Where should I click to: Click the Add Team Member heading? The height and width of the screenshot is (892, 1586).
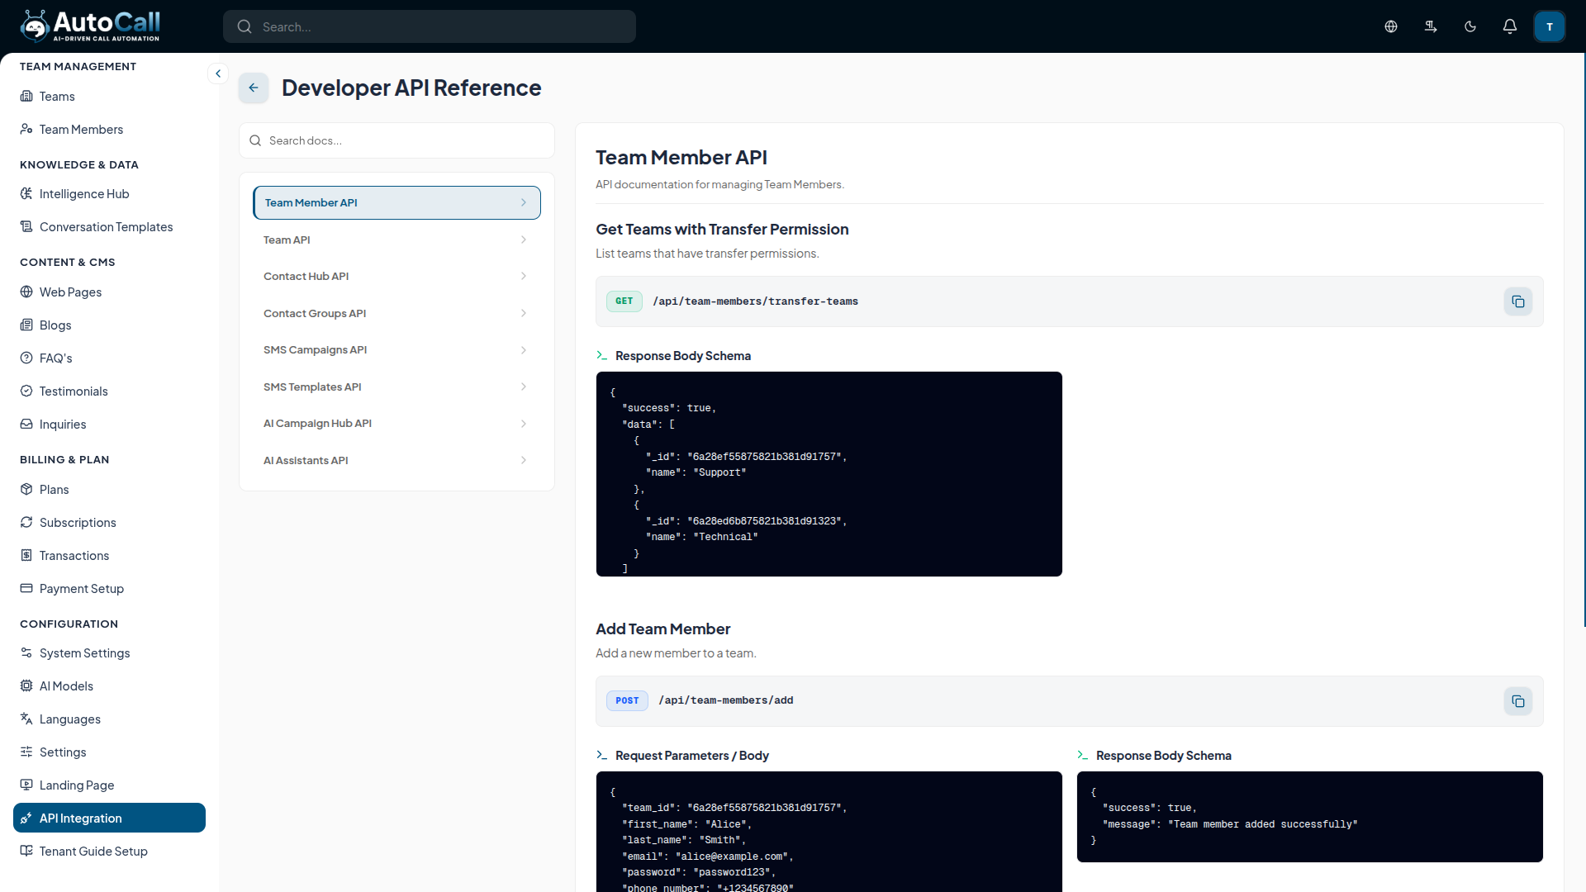point(662,629)
